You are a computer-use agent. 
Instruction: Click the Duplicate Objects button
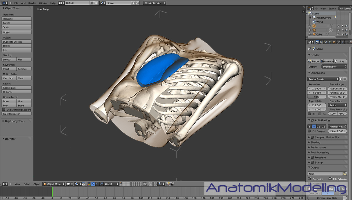pyautogui.click(x=17, y=42)
